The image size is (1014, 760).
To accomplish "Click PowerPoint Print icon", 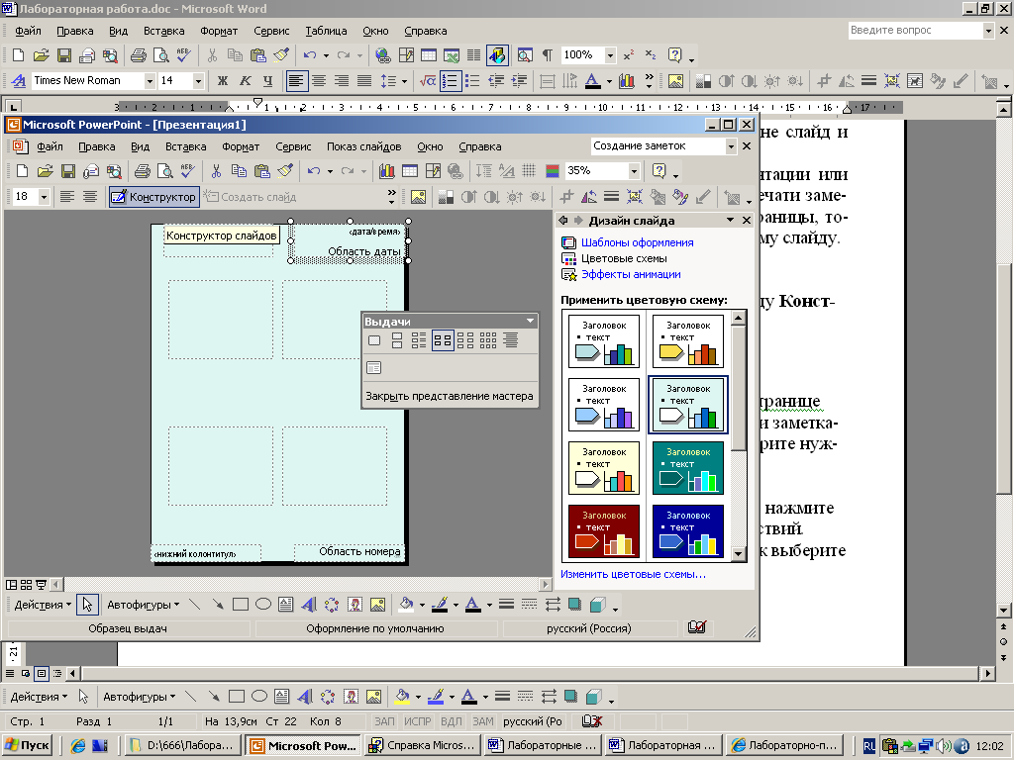I will click(143, 171).
